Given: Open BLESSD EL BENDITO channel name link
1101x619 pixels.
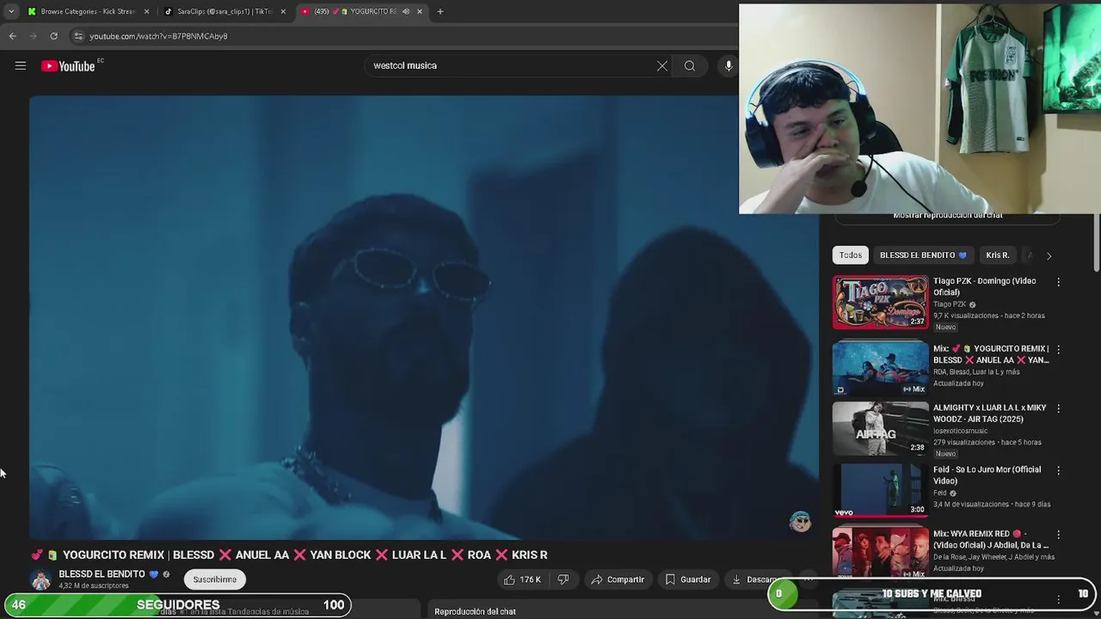Looking at the screenshot, I should (x=102, y=574).
